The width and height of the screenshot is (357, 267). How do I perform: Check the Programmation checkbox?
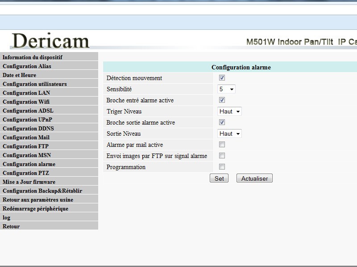222,166
